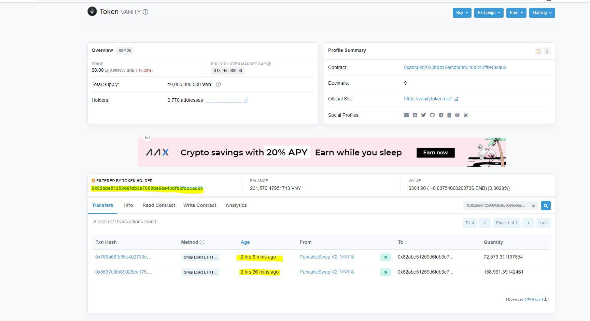590x321 pixels.
Task: Click the fully diluted market cap value $13,166,400.00
Action: tap(228, 71)
